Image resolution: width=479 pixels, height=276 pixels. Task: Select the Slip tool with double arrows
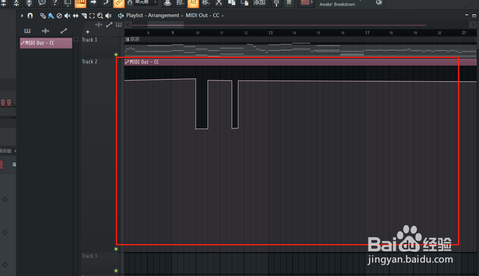click(75, 16)
